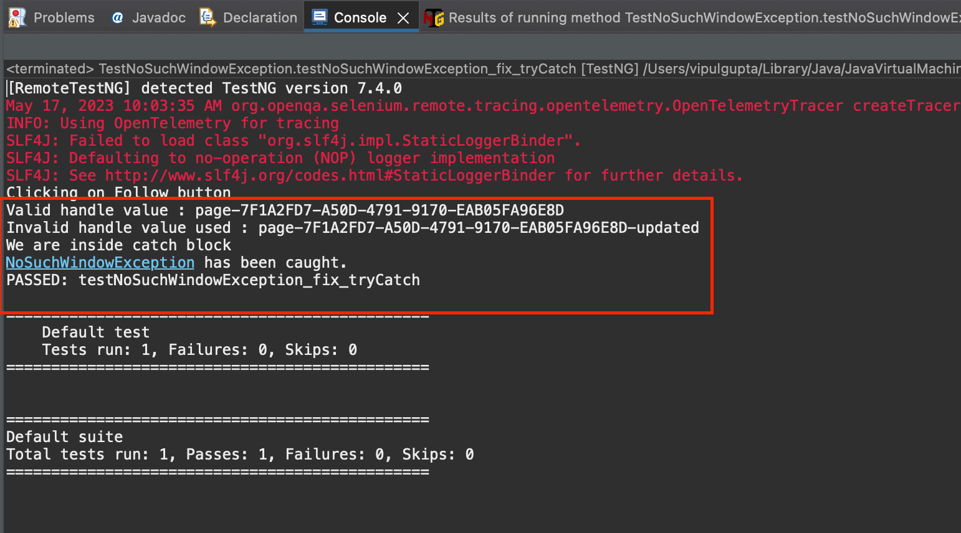Click the TestNG results icon
Viewport: 961px width, 533px height.
[x=434, y=17]
